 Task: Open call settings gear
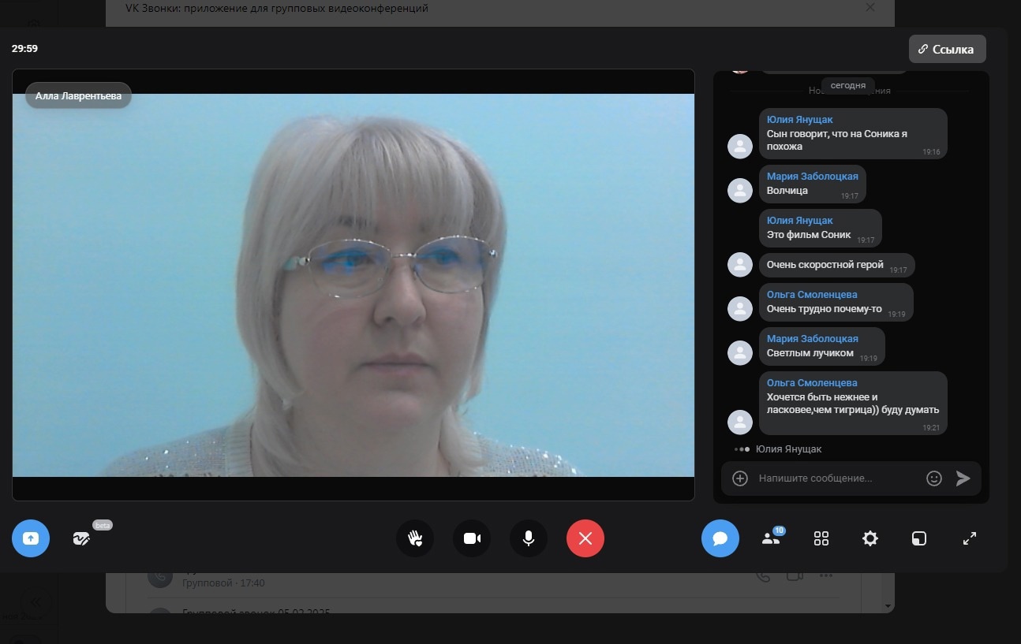(870, 538)
